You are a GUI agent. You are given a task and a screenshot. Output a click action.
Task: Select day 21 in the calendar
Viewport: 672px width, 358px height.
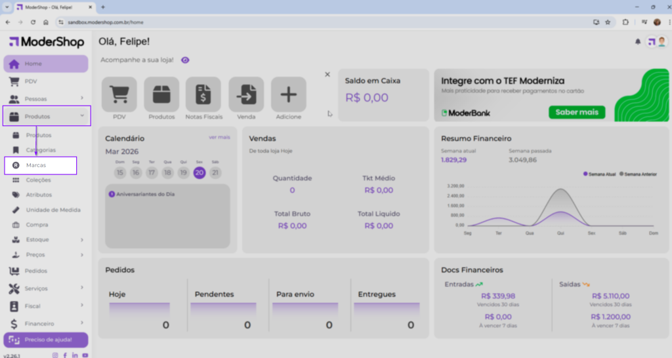(215, 172)
